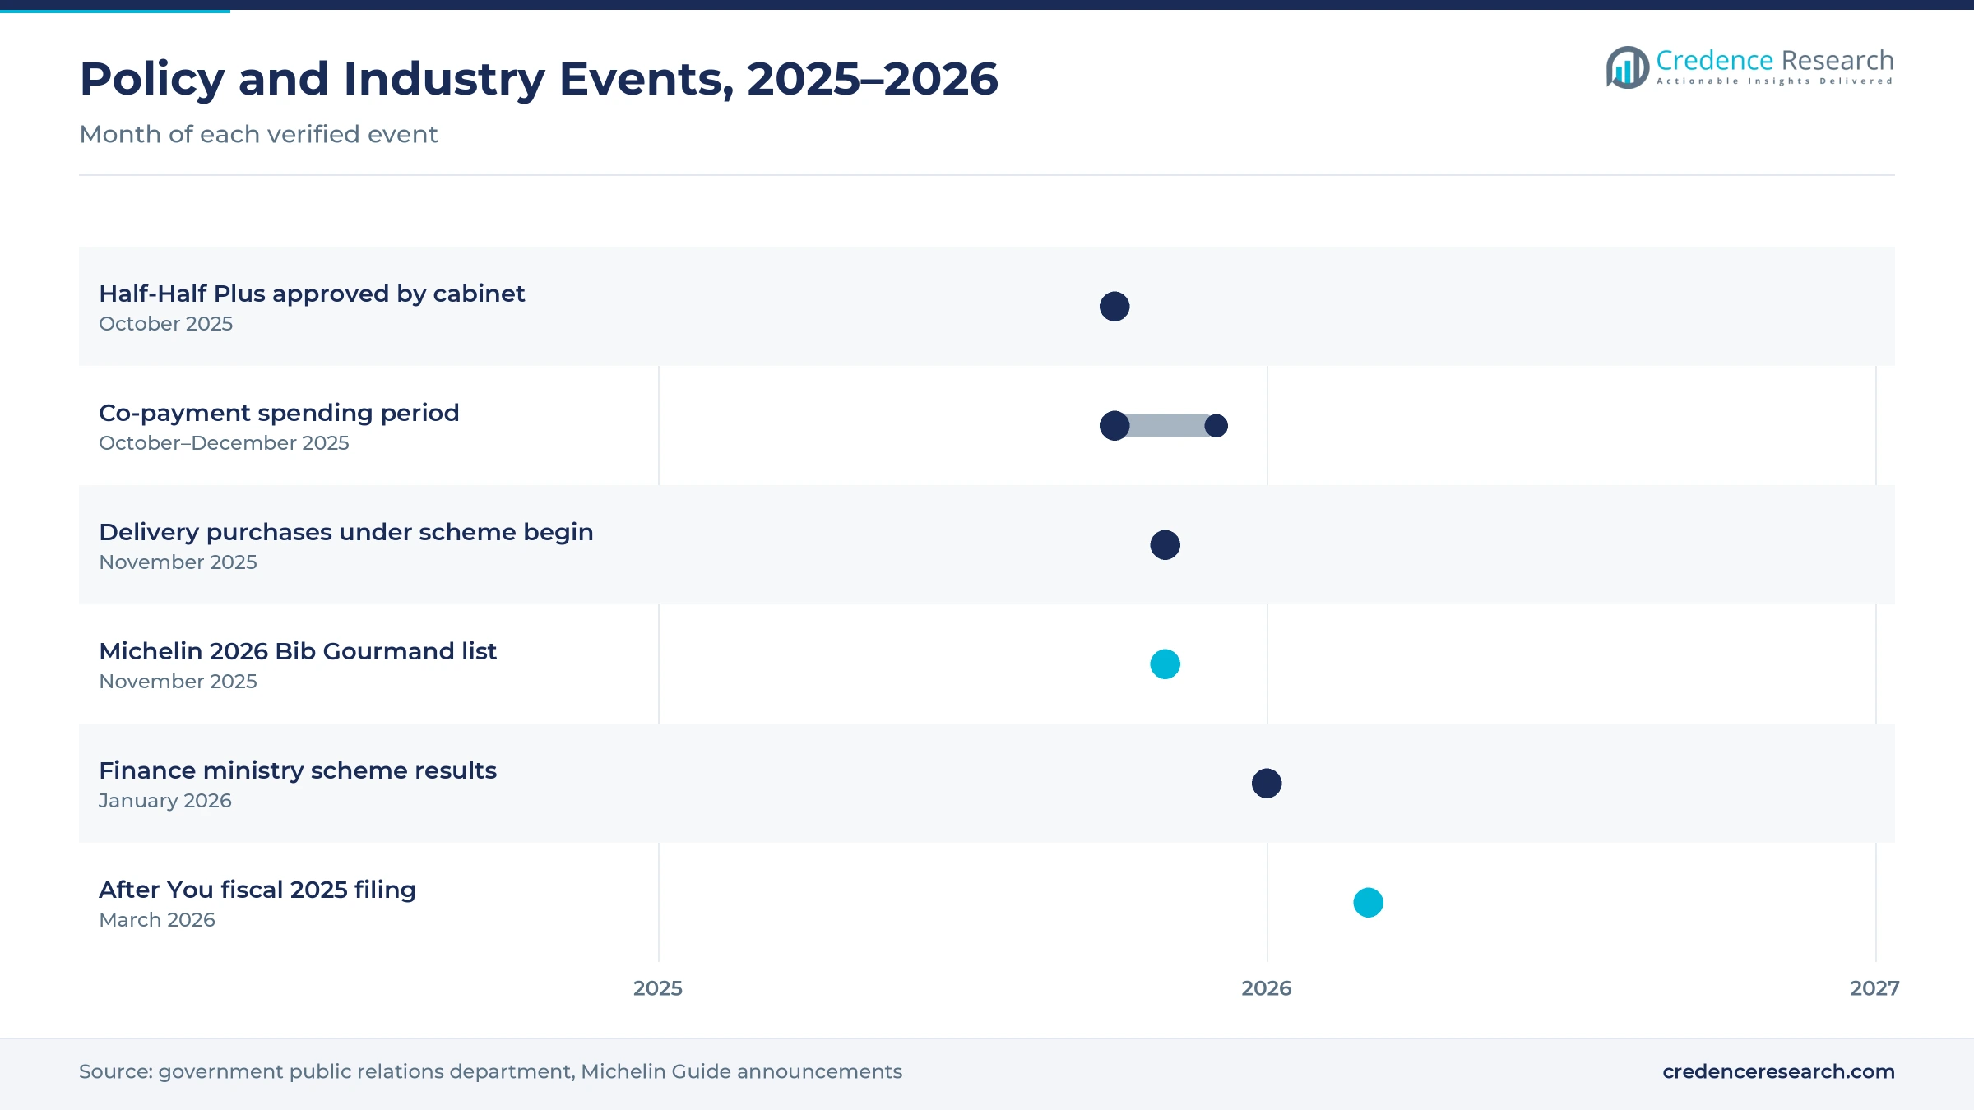Image resolution: width=1974 pixels, height=1110 pixels.
Task: Select the 'Half-Half Plus approved by cabinet' label
Action: point(312,294)
